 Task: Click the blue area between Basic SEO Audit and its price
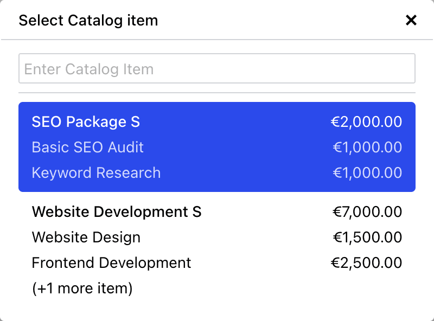tap(239, 147)
